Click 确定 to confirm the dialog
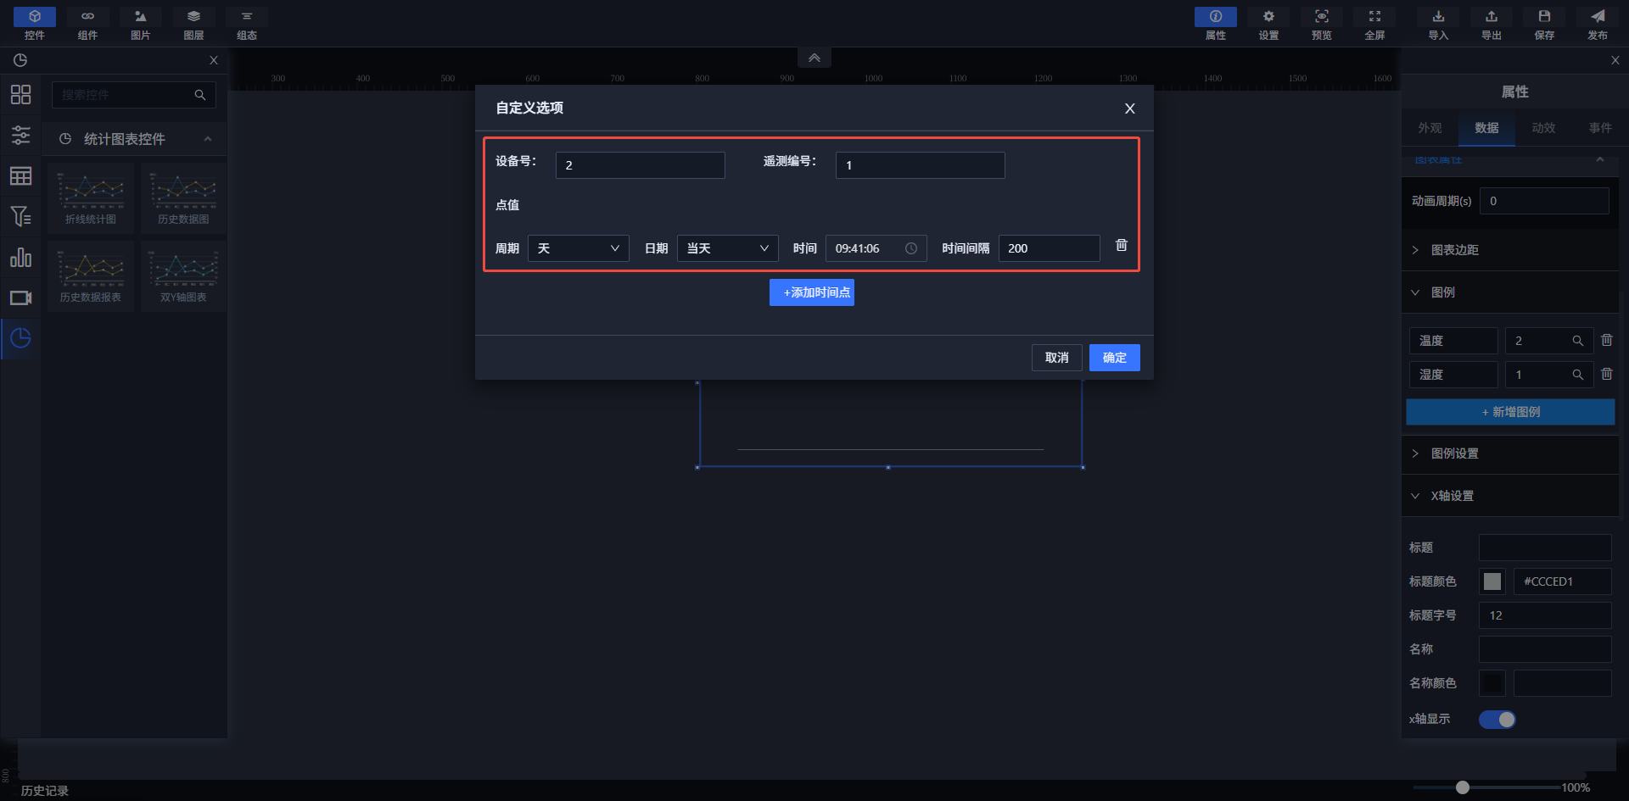 1115,358
